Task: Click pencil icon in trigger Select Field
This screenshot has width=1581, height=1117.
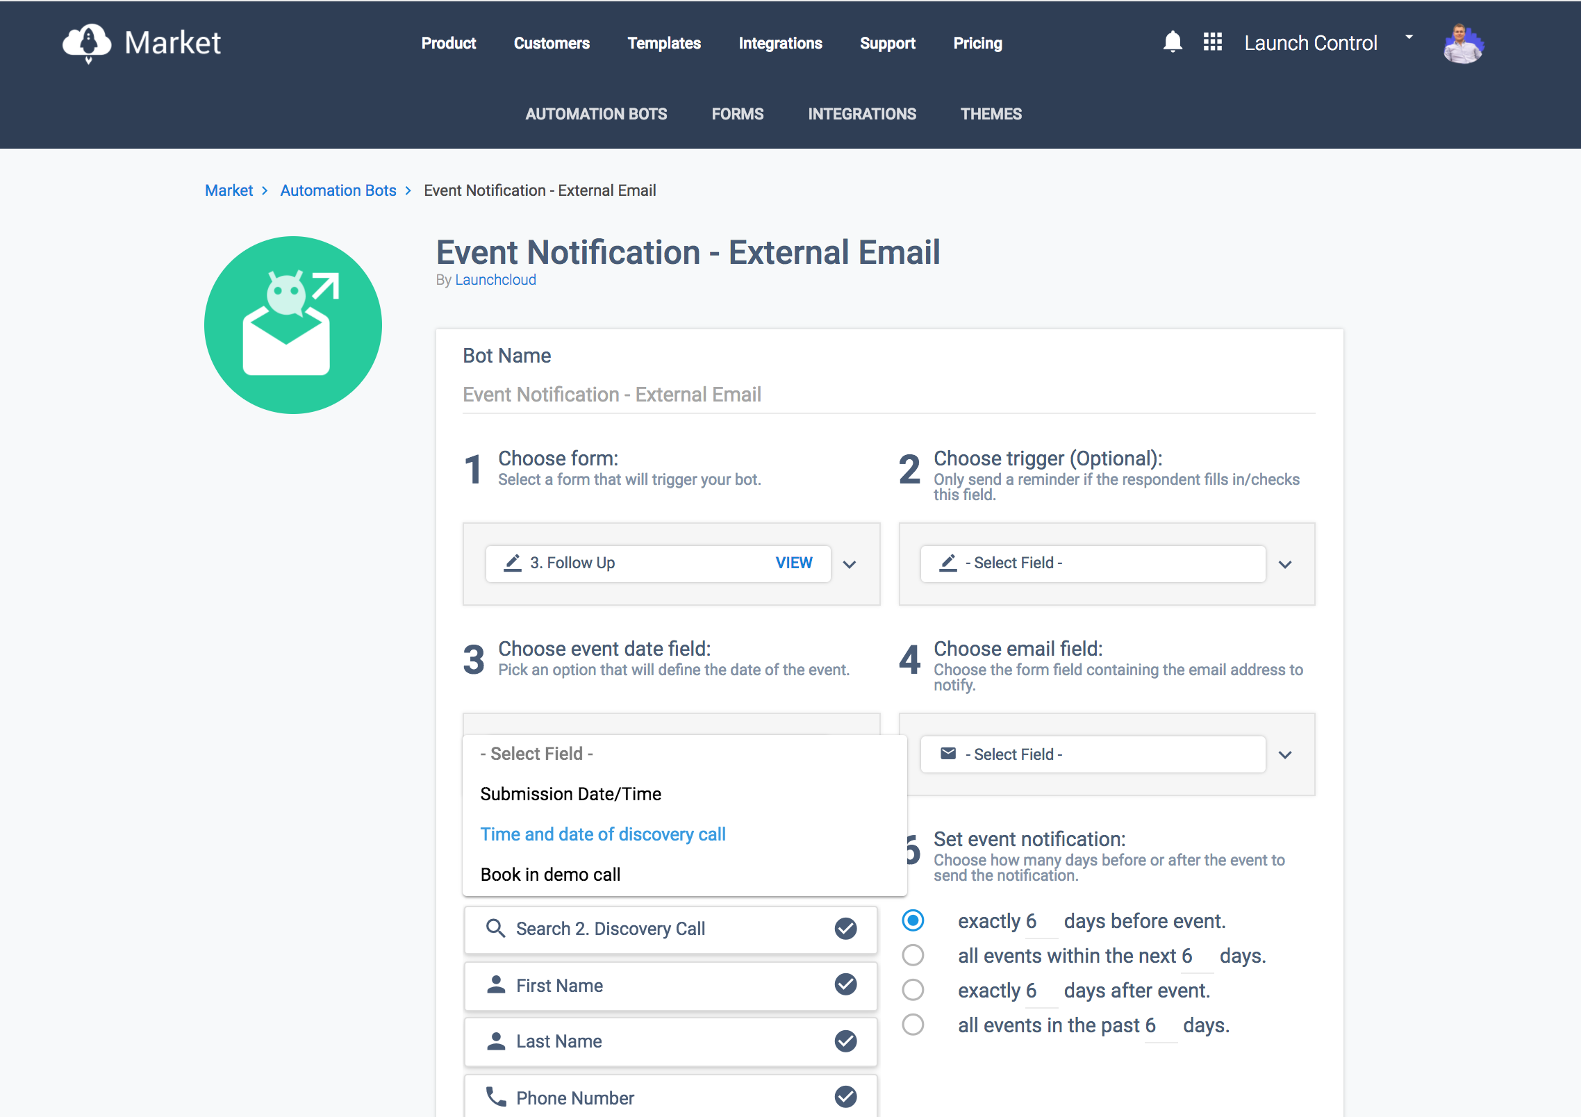Action: pos(948,563)
